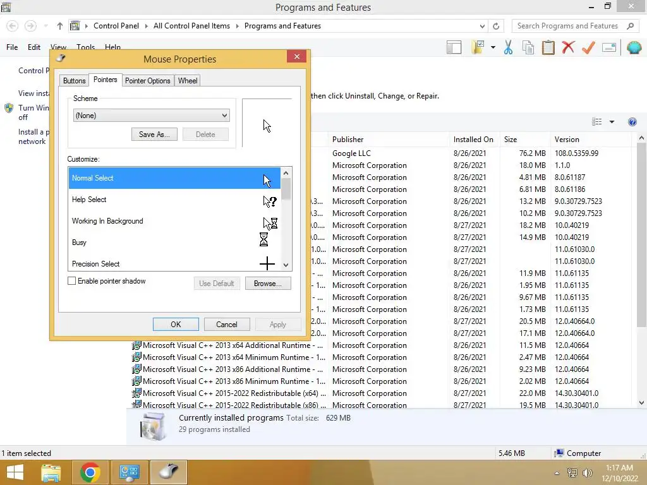Open the view options dropdown arrow

click(x=612, y=122)
